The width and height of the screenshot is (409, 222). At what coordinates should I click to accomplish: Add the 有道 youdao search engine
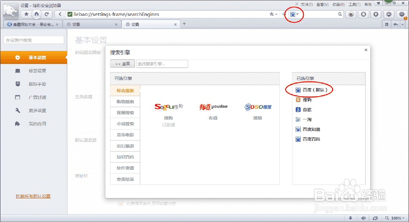click(x=213, y=107)
